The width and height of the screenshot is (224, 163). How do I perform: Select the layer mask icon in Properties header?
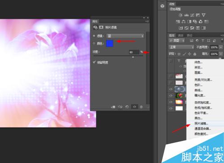pyautogui.click(x=101, y=27)
